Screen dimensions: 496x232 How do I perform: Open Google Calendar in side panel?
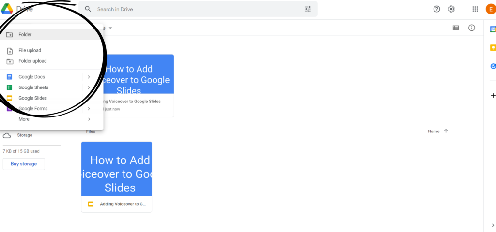pos(493,29)
